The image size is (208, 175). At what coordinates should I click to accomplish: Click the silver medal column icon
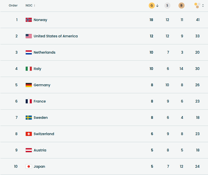167,6
